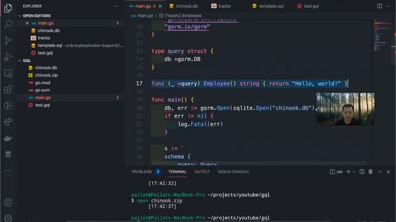Close main.go in Open Editors list
Screen dimensions: 396x222
(x=27, y=23)
